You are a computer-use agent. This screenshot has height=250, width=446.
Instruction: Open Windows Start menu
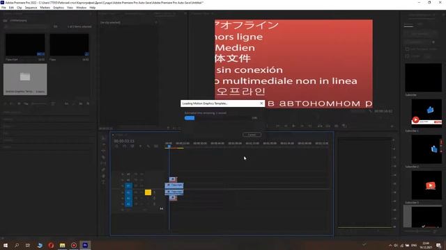pyautogui.click(x=6, y=245)
